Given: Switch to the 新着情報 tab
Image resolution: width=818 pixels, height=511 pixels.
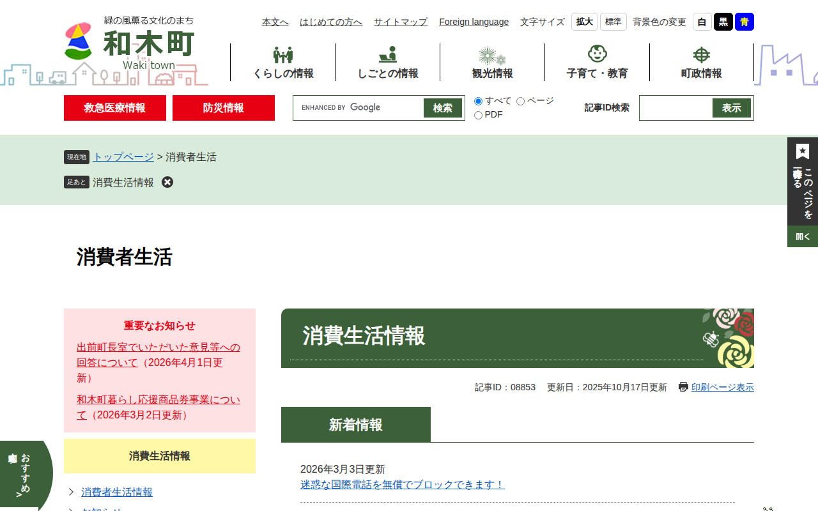Looking at the screenshot, I should click(356, 425).
